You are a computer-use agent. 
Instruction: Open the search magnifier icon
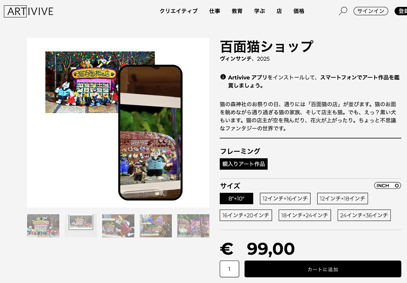click(343, 11)
